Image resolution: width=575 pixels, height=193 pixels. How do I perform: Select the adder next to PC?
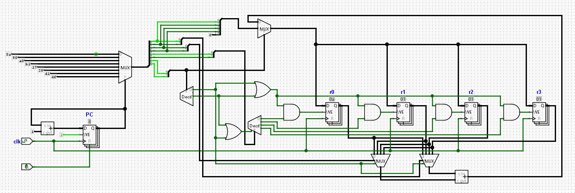[x=48, y=128]
